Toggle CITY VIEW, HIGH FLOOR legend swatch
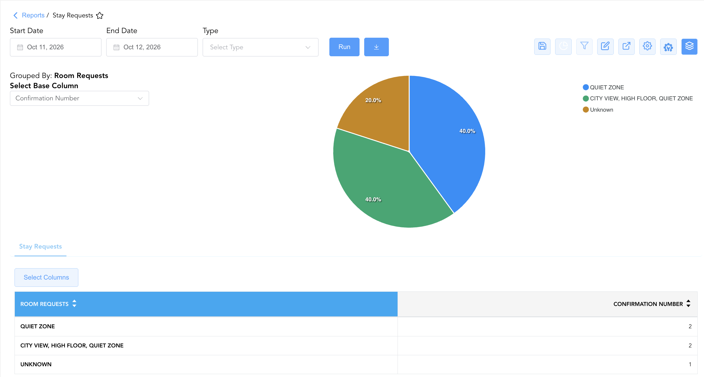 coord(586,99)
